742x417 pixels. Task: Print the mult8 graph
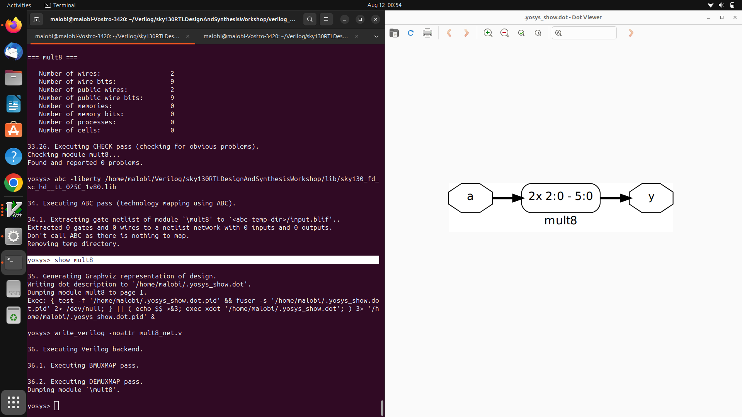(x=427, y=33)
